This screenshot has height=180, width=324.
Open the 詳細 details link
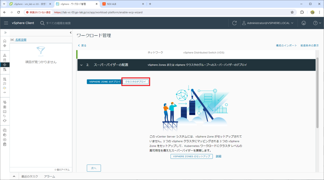tap(218, 156)
